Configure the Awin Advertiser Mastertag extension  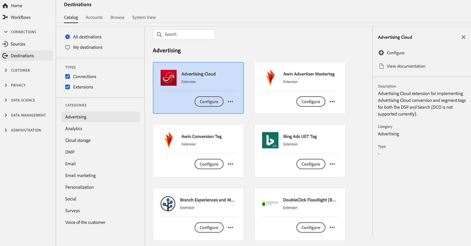311,102
